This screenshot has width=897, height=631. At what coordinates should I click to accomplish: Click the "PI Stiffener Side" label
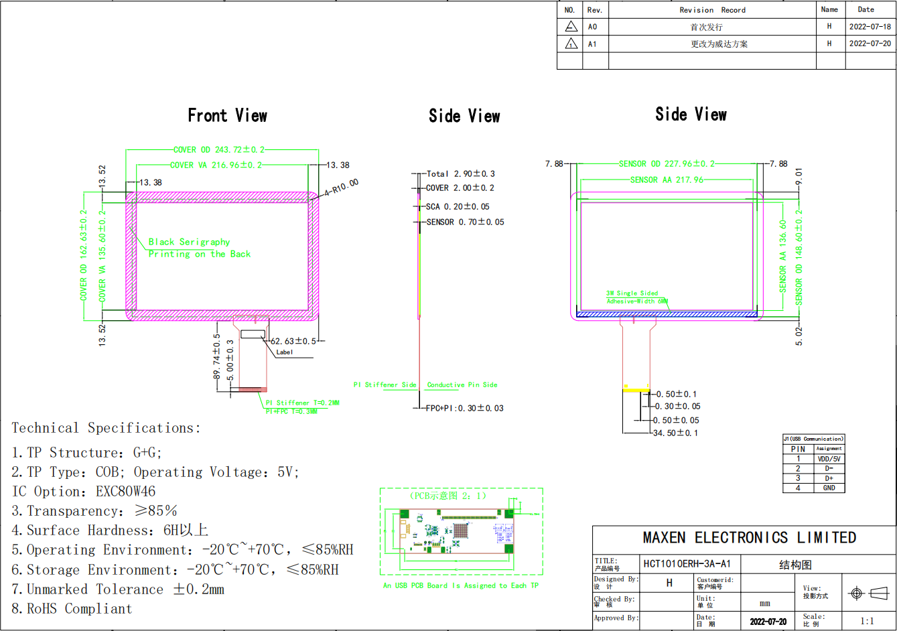(385, 385)
